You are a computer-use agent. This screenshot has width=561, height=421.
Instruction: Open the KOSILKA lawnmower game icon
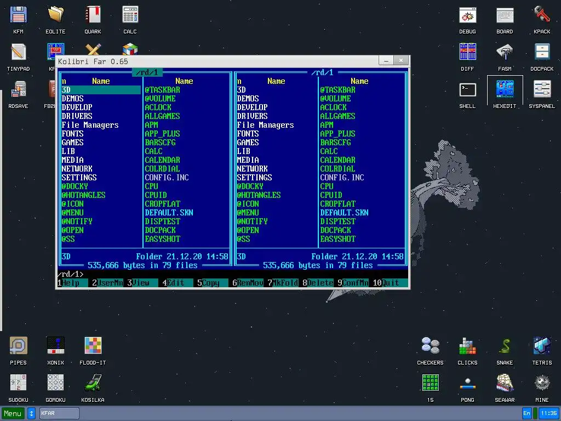pyautogui.click(x=93, y=388)
